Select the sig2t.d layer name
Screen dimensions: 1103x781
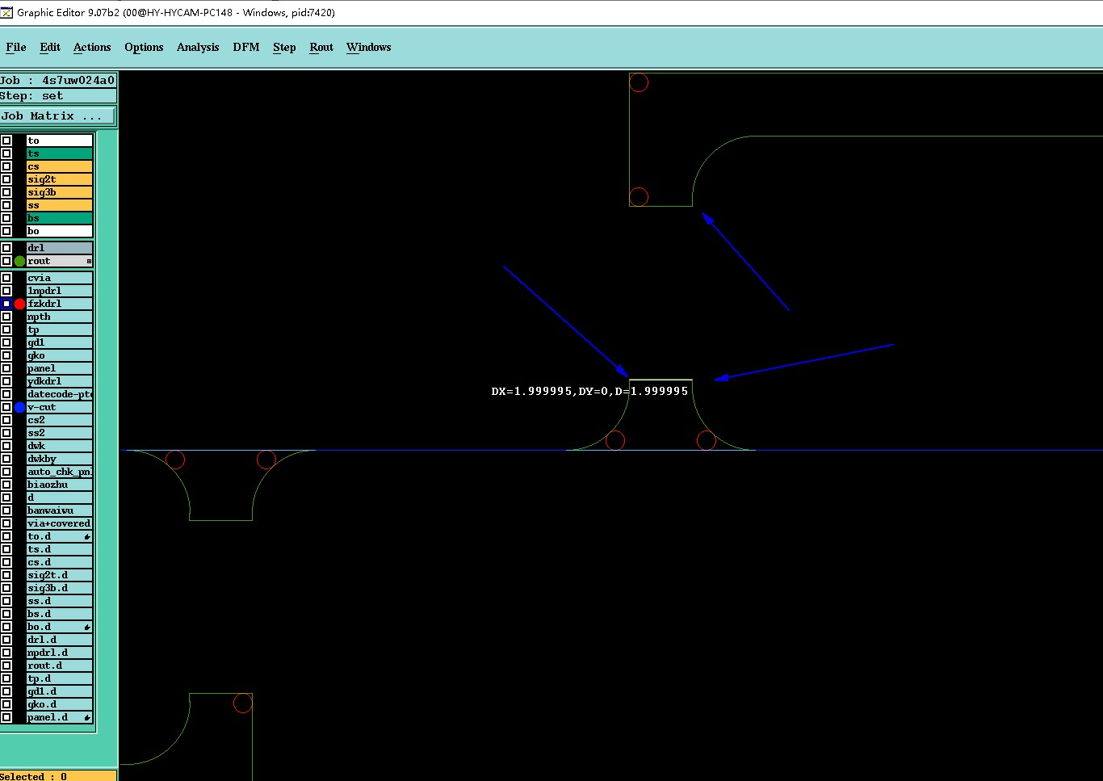click(x=60, y=575)
